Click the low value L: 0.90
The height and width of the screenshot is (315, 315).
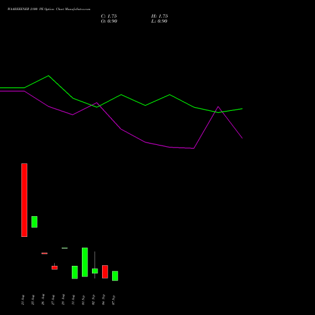click(x=159, y=21)
